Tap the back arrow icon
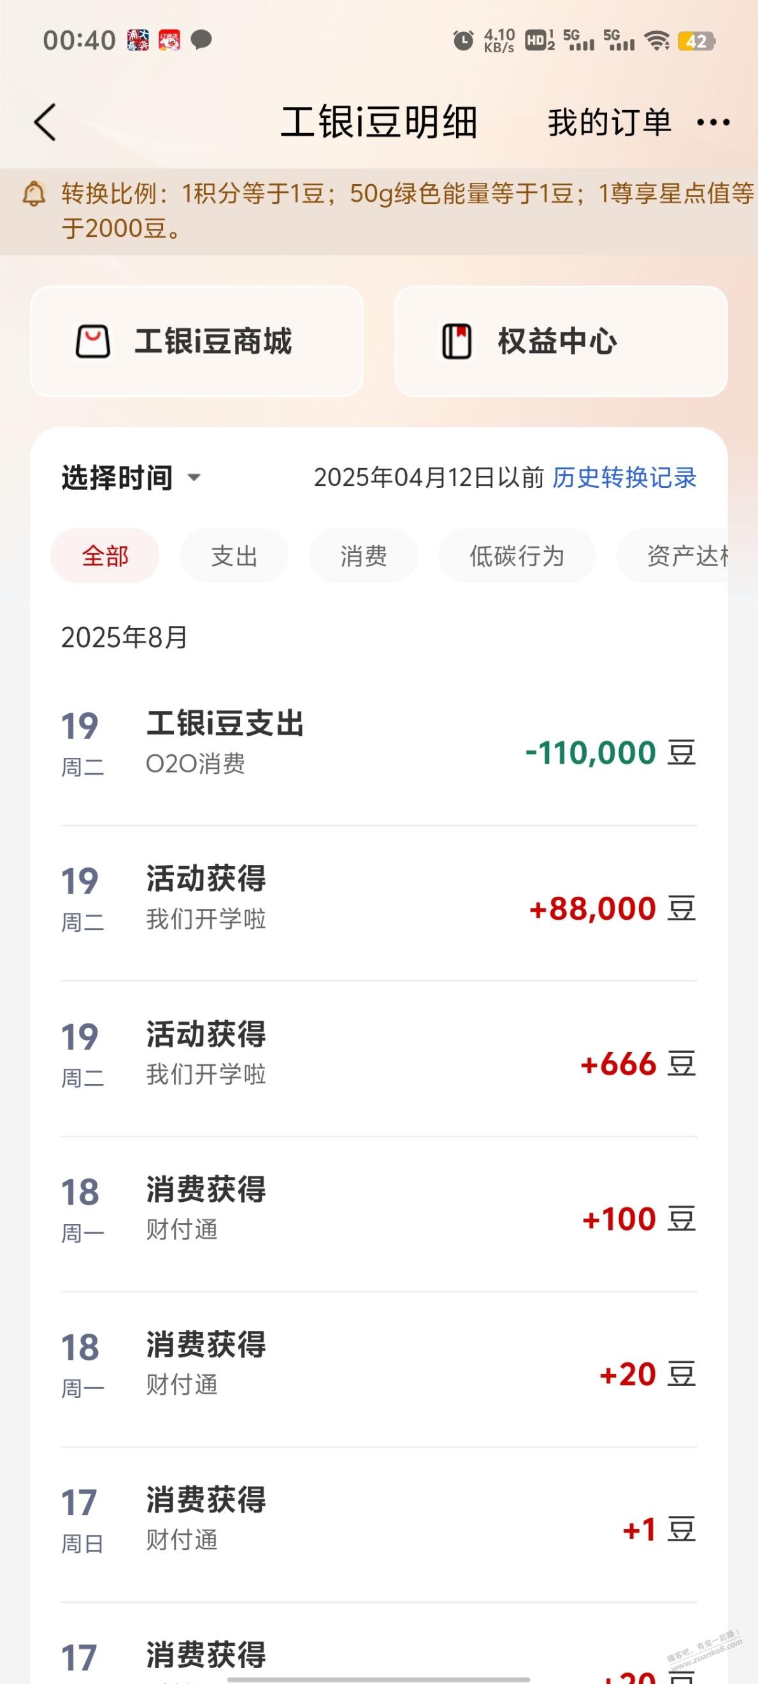The image size is (758, 1684). [45, 122]
